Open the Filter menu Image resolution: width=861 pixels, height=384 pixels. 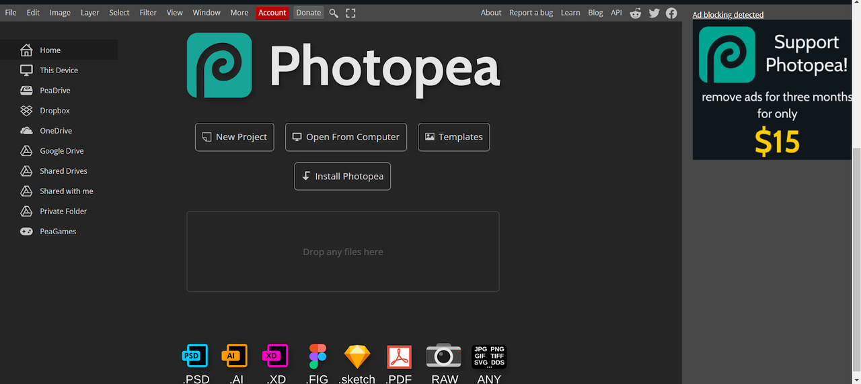[148, 13]
